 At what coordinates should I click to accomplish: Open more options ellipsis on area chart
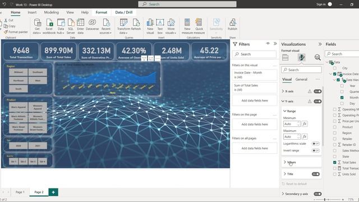[158, 59]
